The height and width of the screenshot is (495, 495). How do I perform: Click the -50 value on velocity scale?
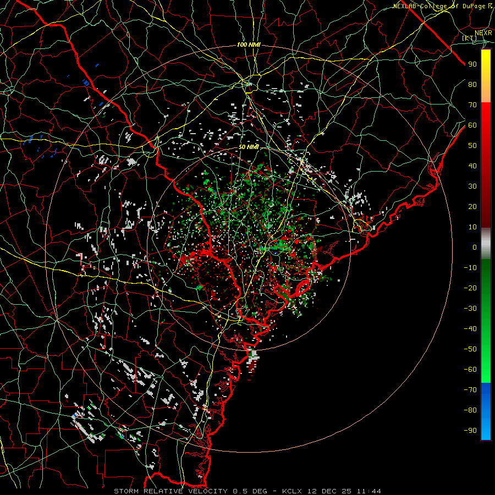pyautogui.click(x=470, y=349)
